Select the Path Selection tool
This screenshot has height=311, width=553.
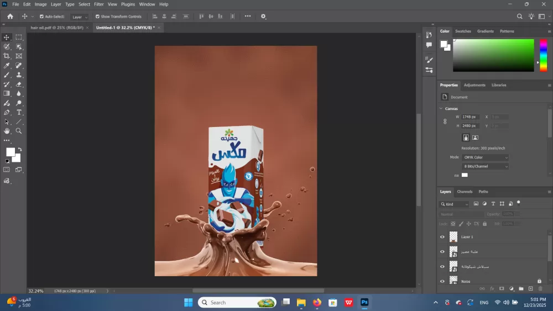point(6,122)
